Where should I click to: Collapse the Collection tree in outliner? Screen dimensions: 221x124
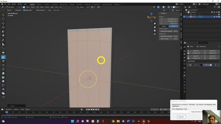(186, 12)
